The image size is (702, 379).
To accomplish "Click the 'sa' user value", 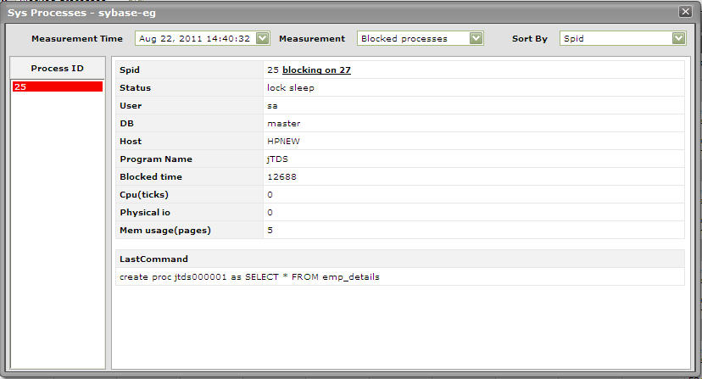I will click(272, 106).
